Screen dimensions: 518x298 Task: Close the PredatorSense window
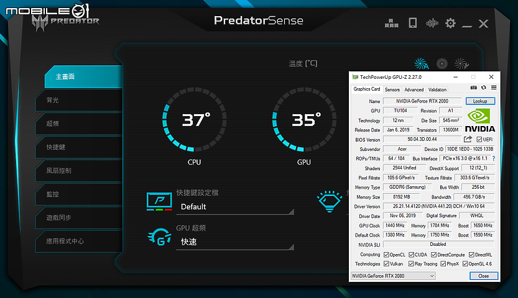pos(483,24)
